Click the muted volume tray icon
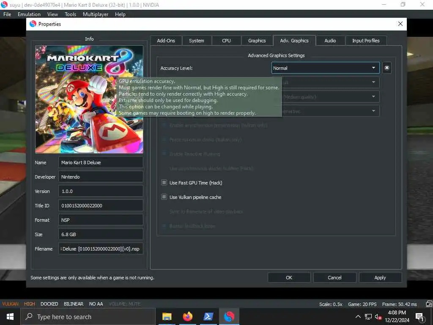This screenshot has height=325, width=433. [378, 317]
